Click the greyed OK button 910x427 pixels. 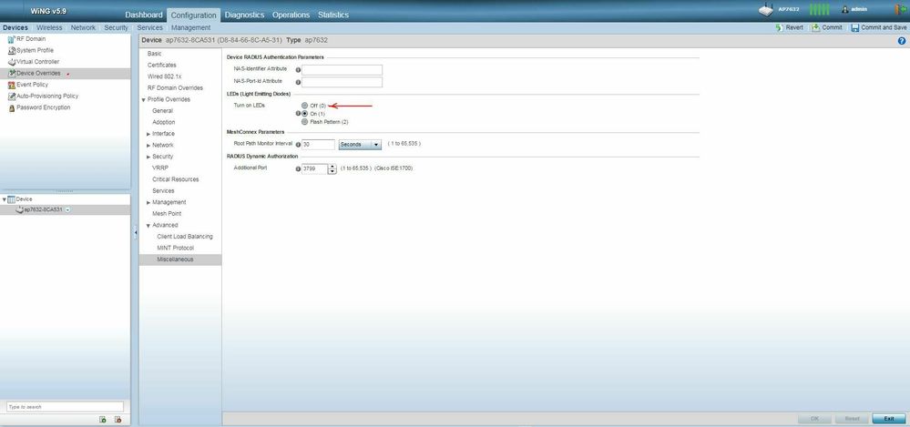click(814, 419)
